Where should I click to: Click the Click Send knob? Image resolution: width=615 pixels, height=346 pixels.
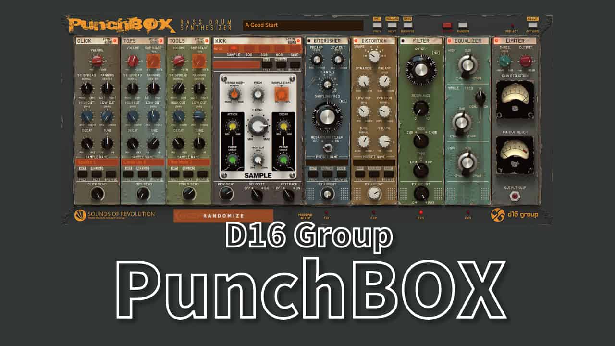pos(97,194)
